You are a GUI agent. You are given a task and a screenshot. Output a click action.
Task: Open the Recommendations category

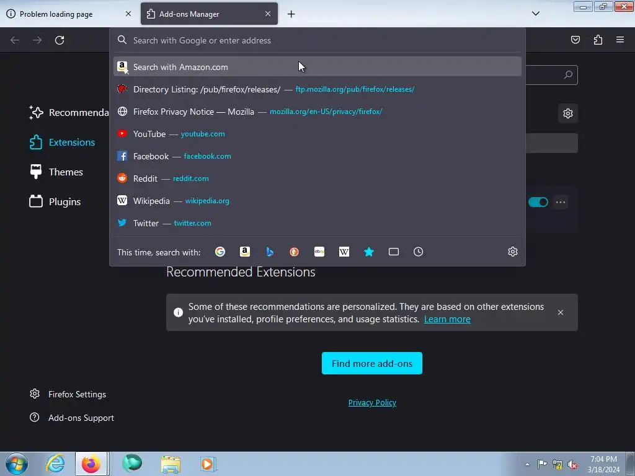coord(69,113)
